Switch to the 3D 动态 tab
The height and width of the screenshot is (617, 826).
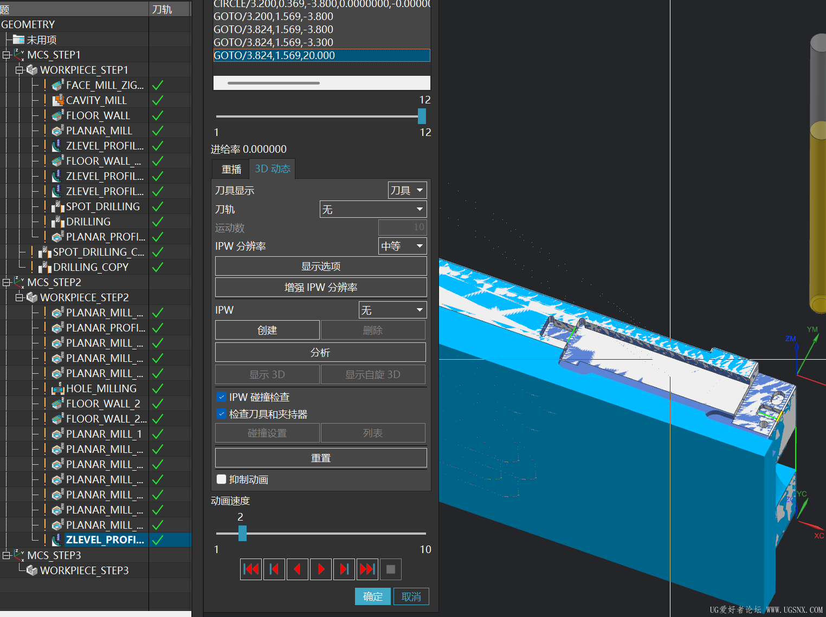click(x=273, y=169)
